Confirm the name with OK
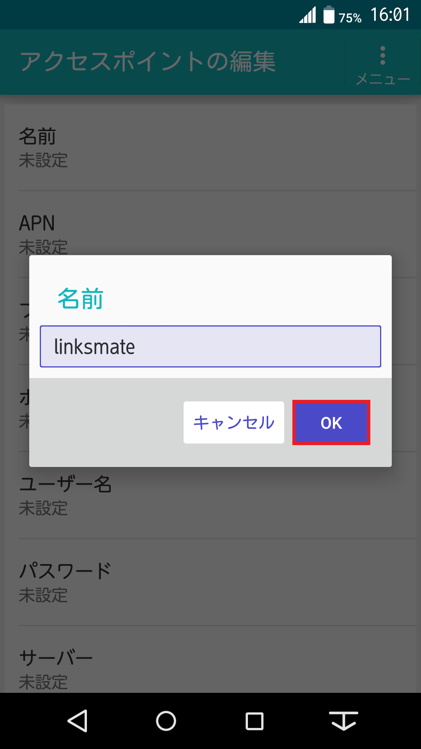The width and height of the screenshot is (421, 749). point(330,422)
